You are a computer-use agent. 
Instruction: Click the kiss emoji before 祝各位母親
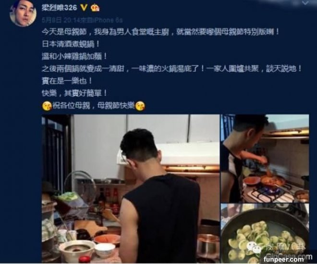point(47,106)
